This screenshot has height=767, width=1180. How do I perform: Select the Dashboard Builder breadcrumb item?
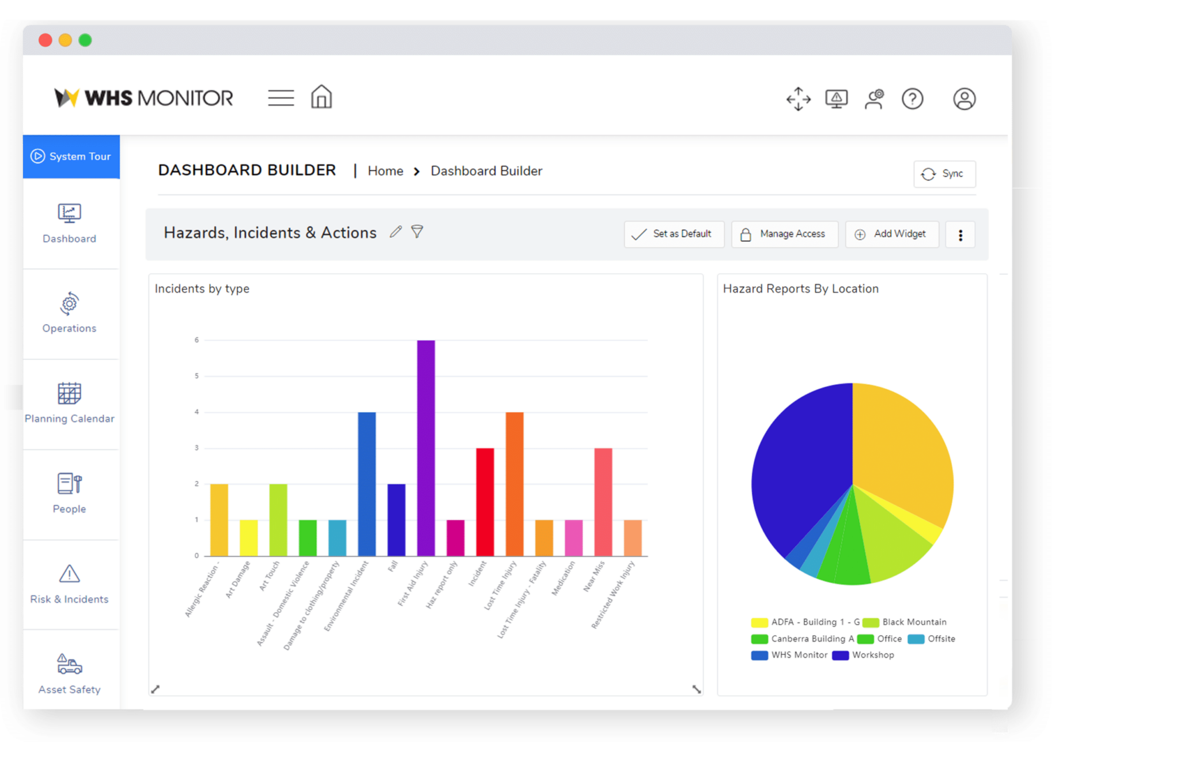(x=486, y=171)
